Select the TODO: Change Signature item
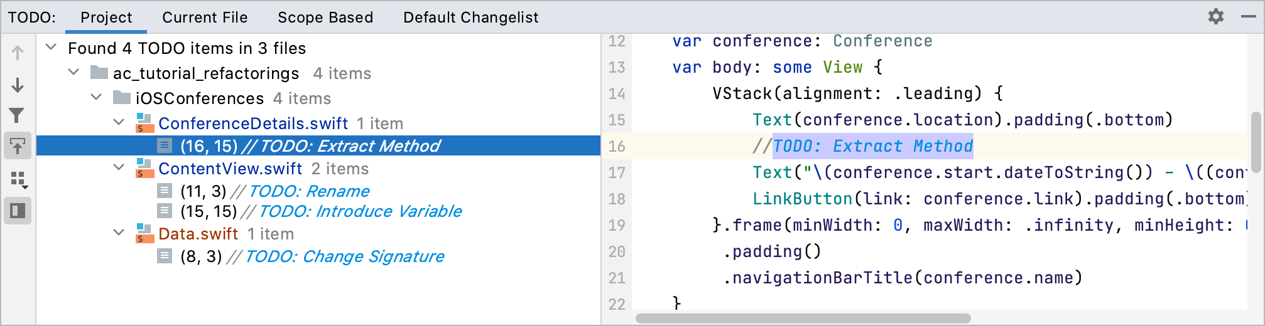Image resolution: width=1265 pixels, height=326 pixels. pyautogui.click(x=312, y=256)
